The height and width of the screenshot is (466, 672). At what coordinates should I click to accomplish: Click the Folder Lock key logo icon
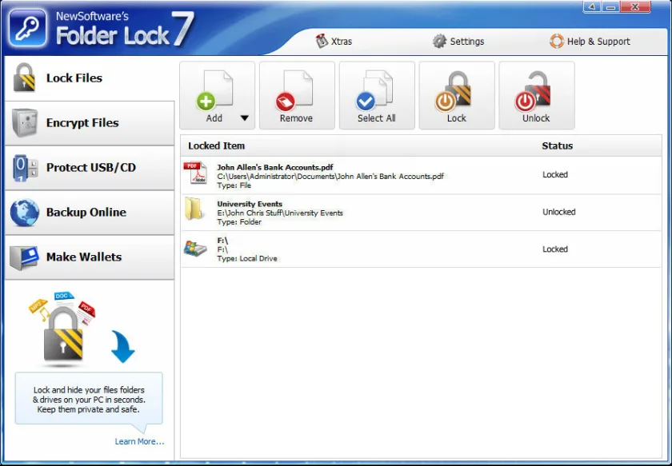coord(27,28)
